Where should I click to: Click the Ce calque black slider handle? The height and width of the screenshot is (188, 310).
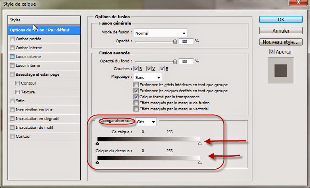click(97, 143)
